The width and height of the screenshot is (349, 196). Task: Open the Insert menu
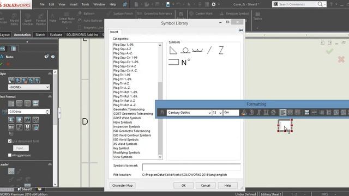pos(74,4)
